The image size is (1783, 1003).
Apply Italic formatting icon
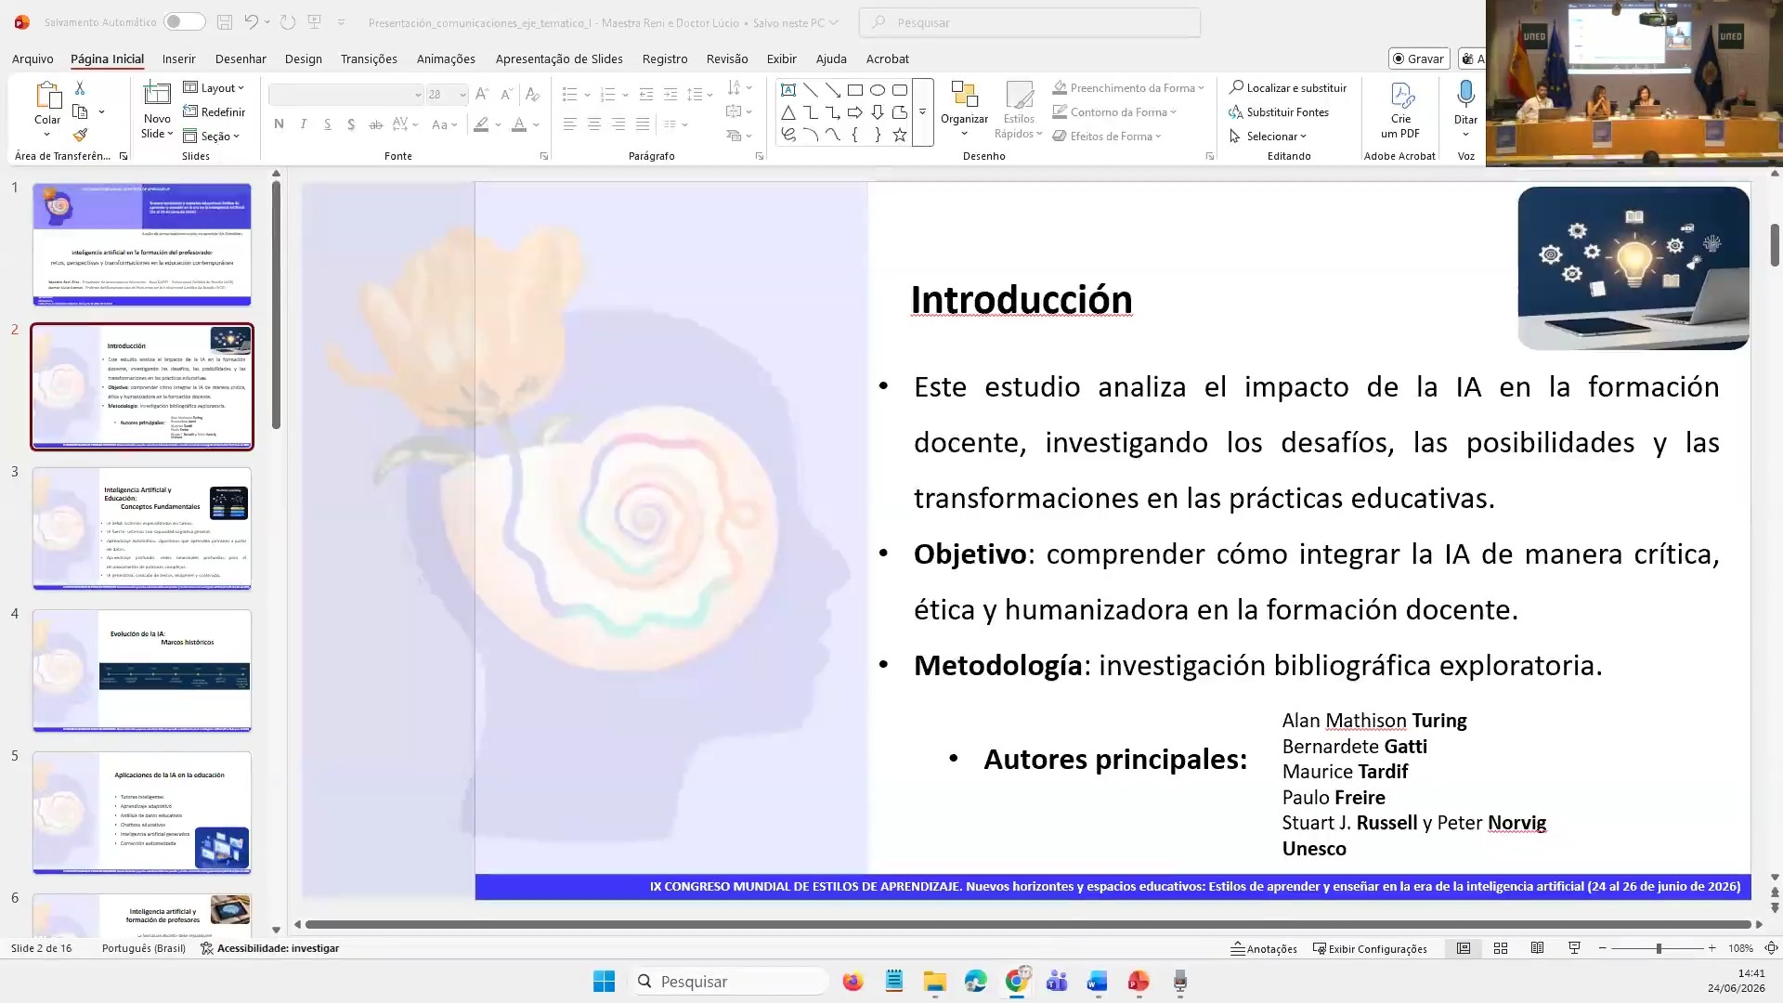pos(303,124)
